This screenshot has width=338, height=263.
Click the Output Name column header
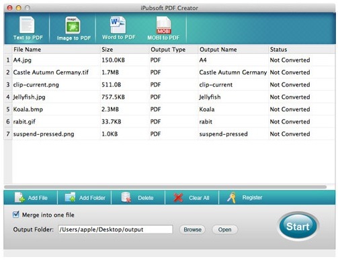[233, 50]
